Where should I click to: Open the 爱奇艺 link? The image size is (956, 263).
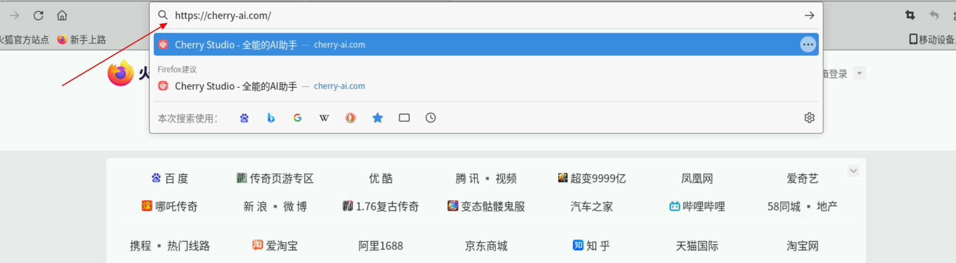[802, 179]
